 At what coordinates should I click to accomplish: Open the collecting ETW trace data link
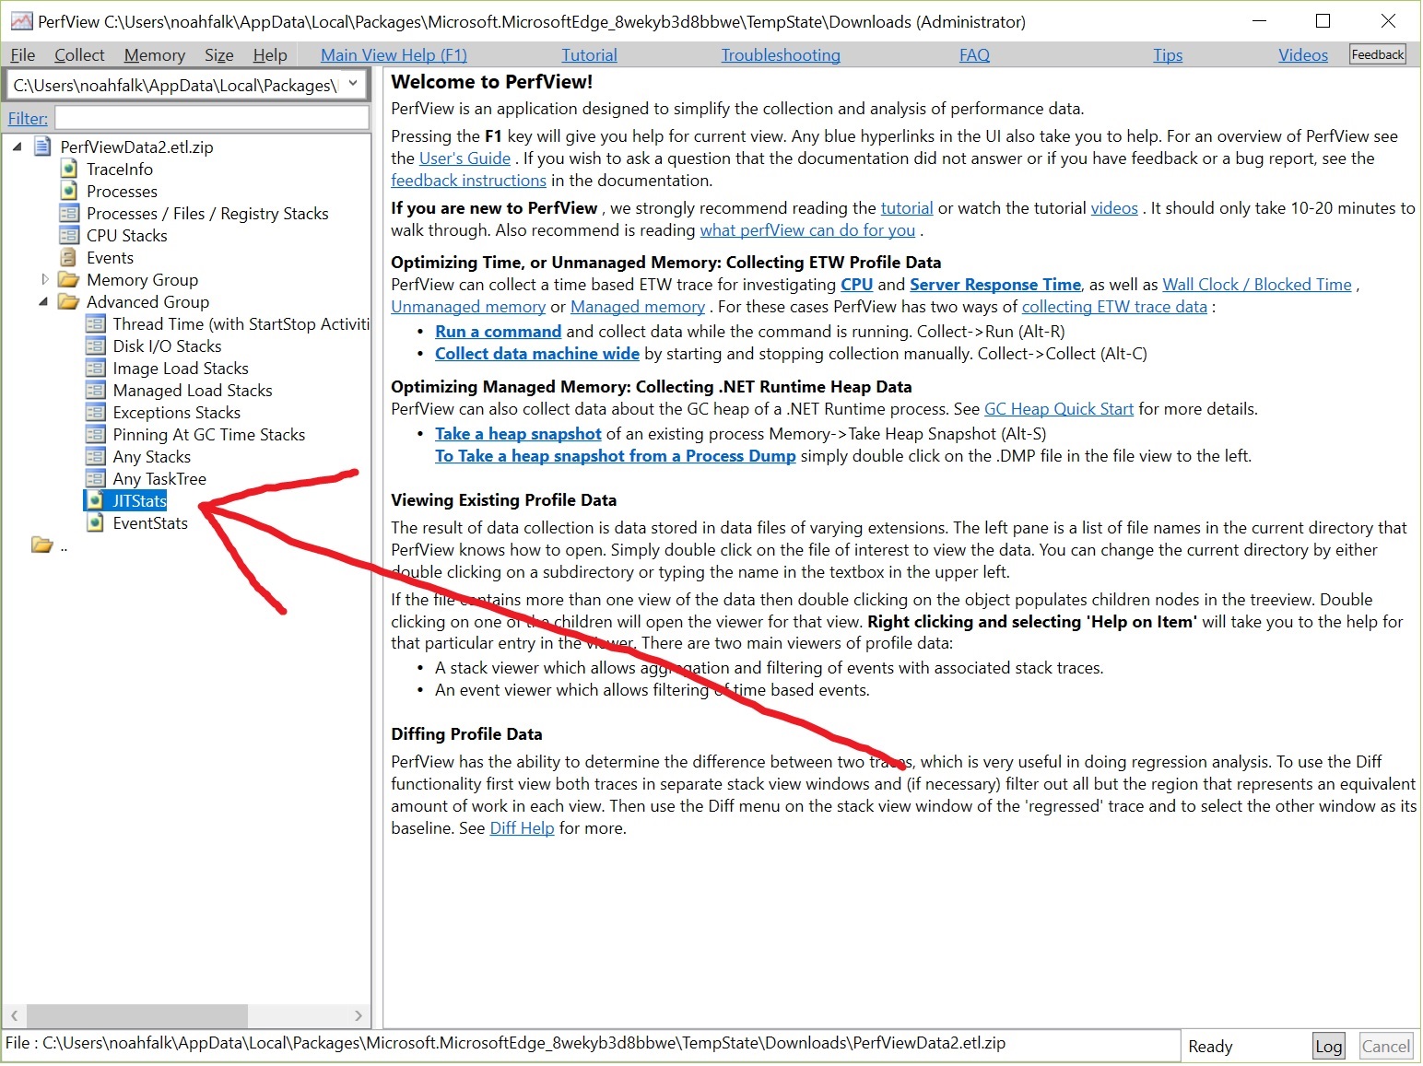[1114, 307]
